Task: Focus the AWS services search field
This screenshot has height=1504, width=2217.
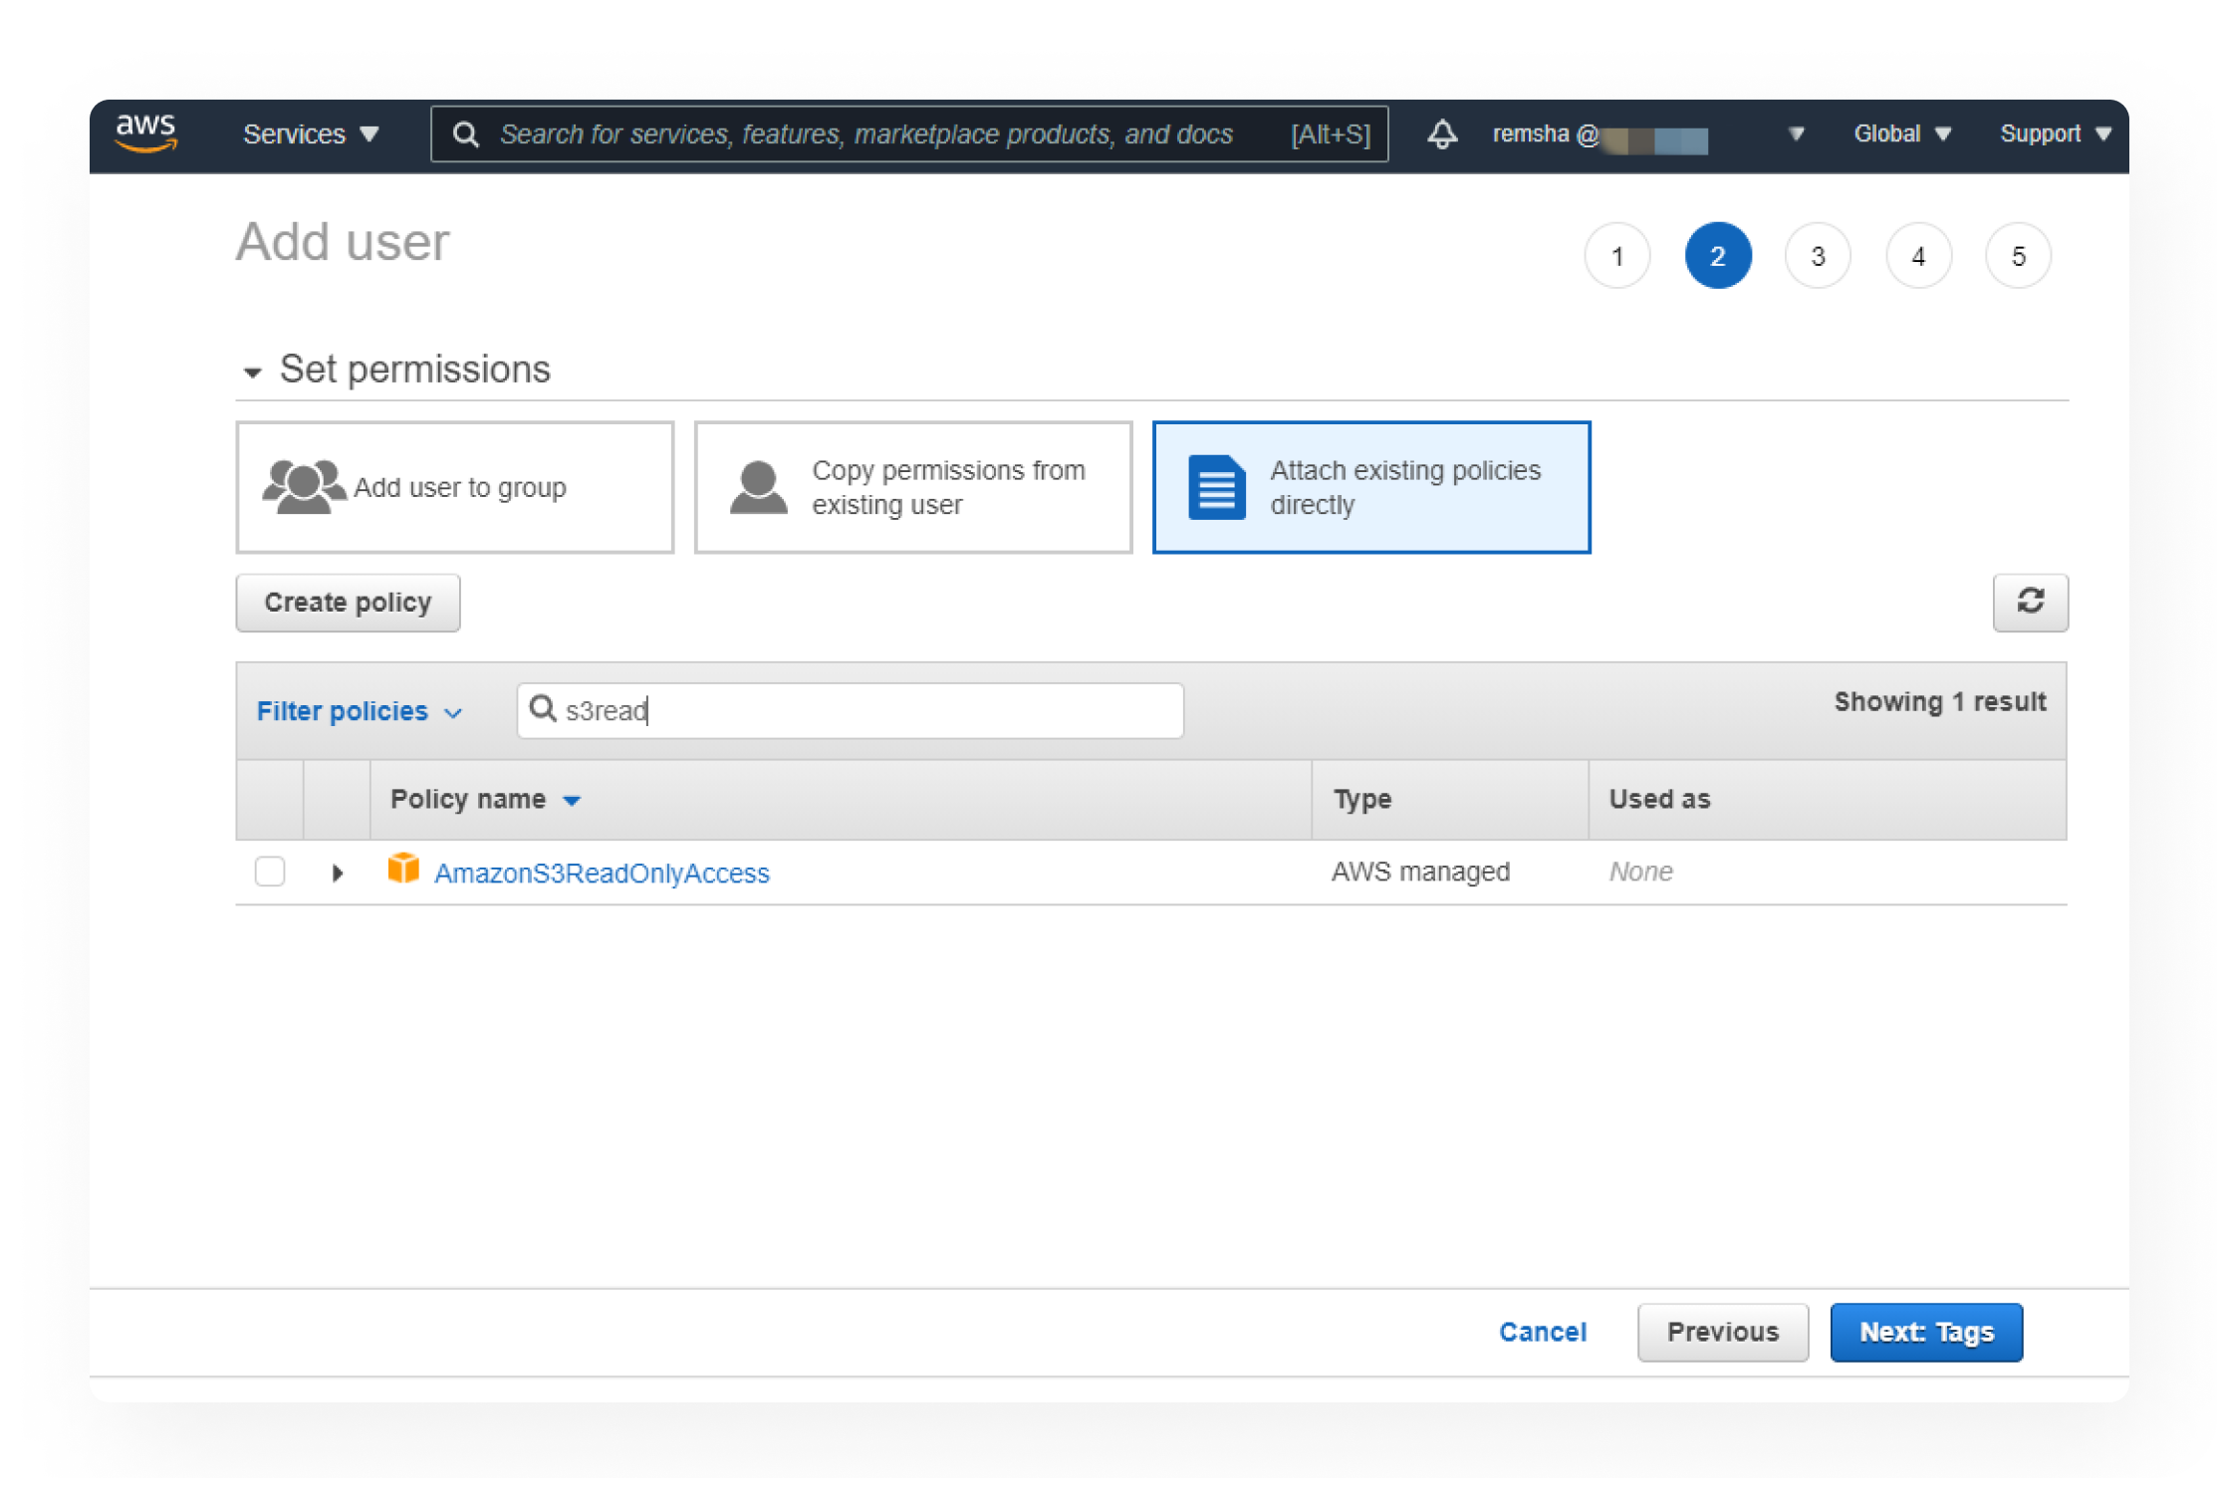Action: (x=909, y=133)
